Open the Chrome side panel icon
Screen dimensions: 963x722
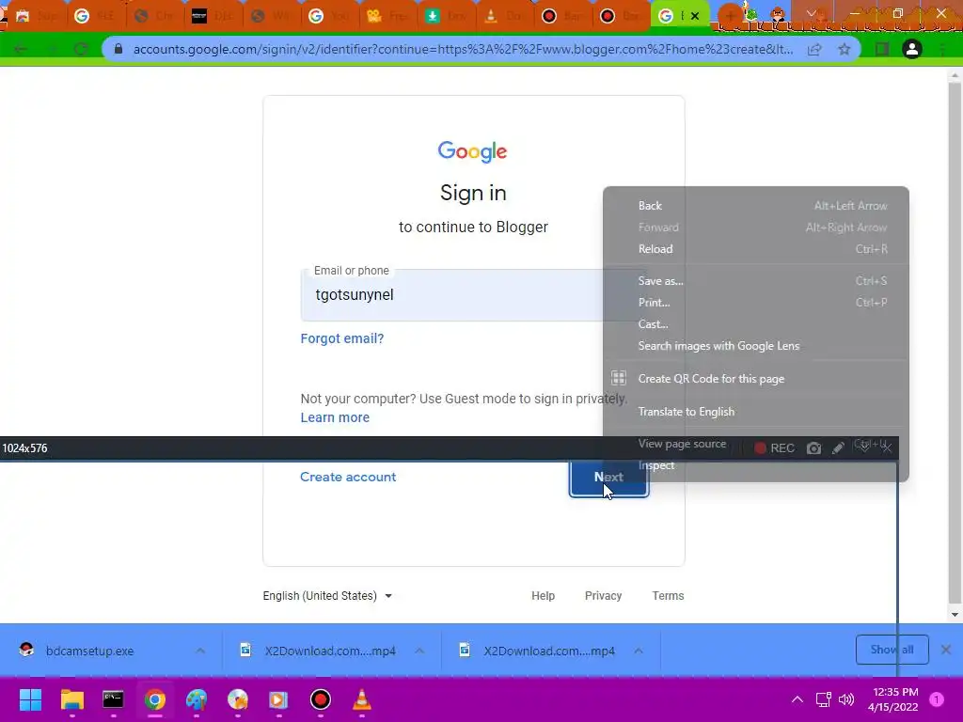882,49
